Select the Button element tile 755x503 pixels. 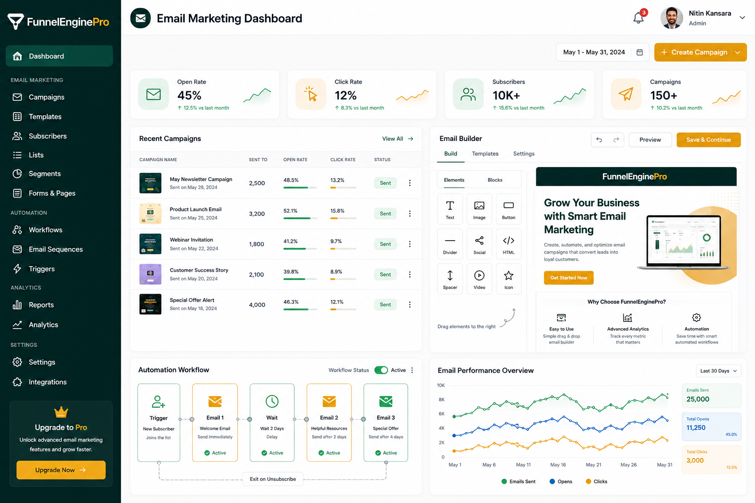click(x=509, y=209)
